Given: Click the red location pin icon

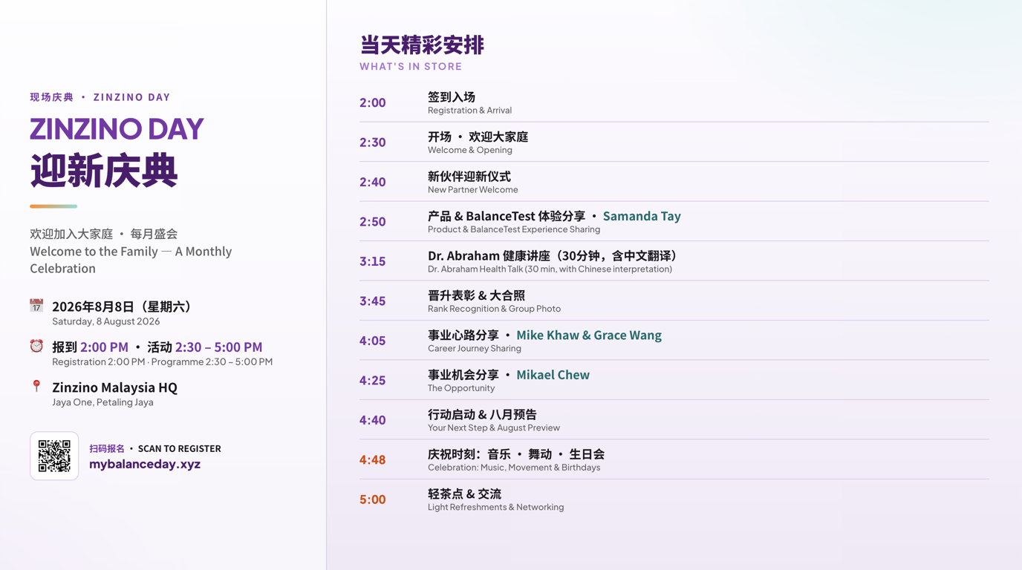Looking at the screenshot, I should click(36, 386).
